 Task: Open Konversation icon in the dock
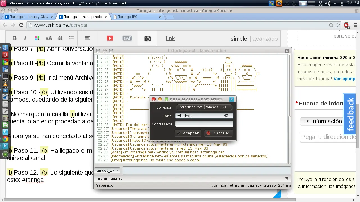(5, 146)
